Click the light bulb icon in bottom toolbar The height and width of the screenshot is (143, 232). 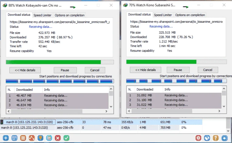40,138
